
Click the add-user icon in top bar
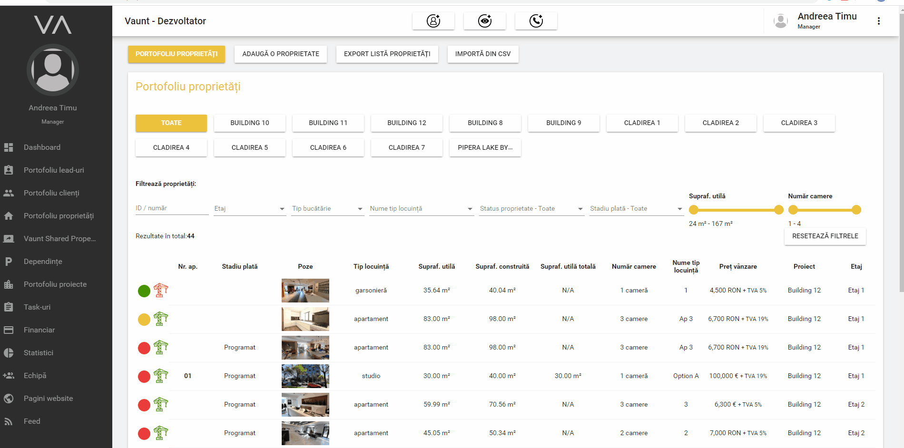point(433,21)
